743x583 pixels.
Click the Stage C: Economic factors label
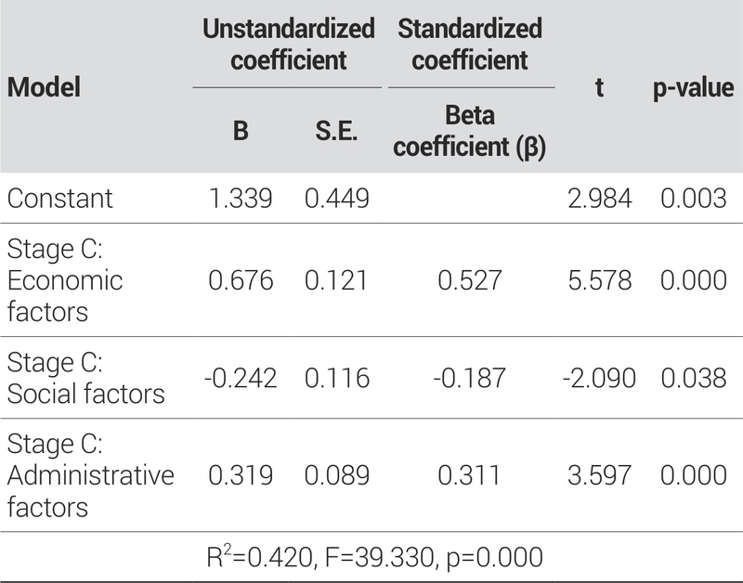pos(65,281)
